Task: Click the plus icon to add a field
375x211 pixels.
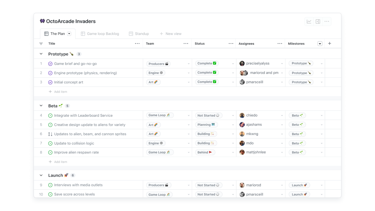Action: click(x=329, y=43)
